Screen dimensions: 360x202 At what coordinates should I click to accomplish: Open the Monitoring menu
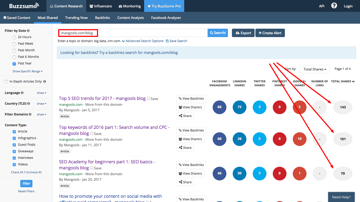coord(130,6)
